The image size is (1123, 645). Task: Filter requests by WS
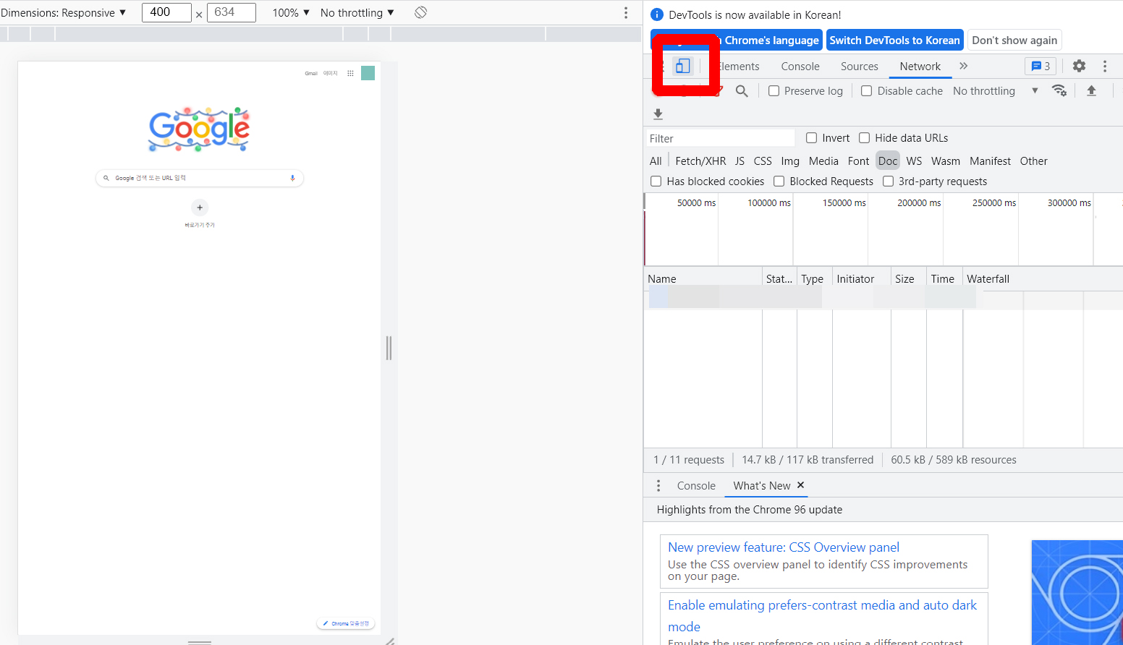click(914, 161)
